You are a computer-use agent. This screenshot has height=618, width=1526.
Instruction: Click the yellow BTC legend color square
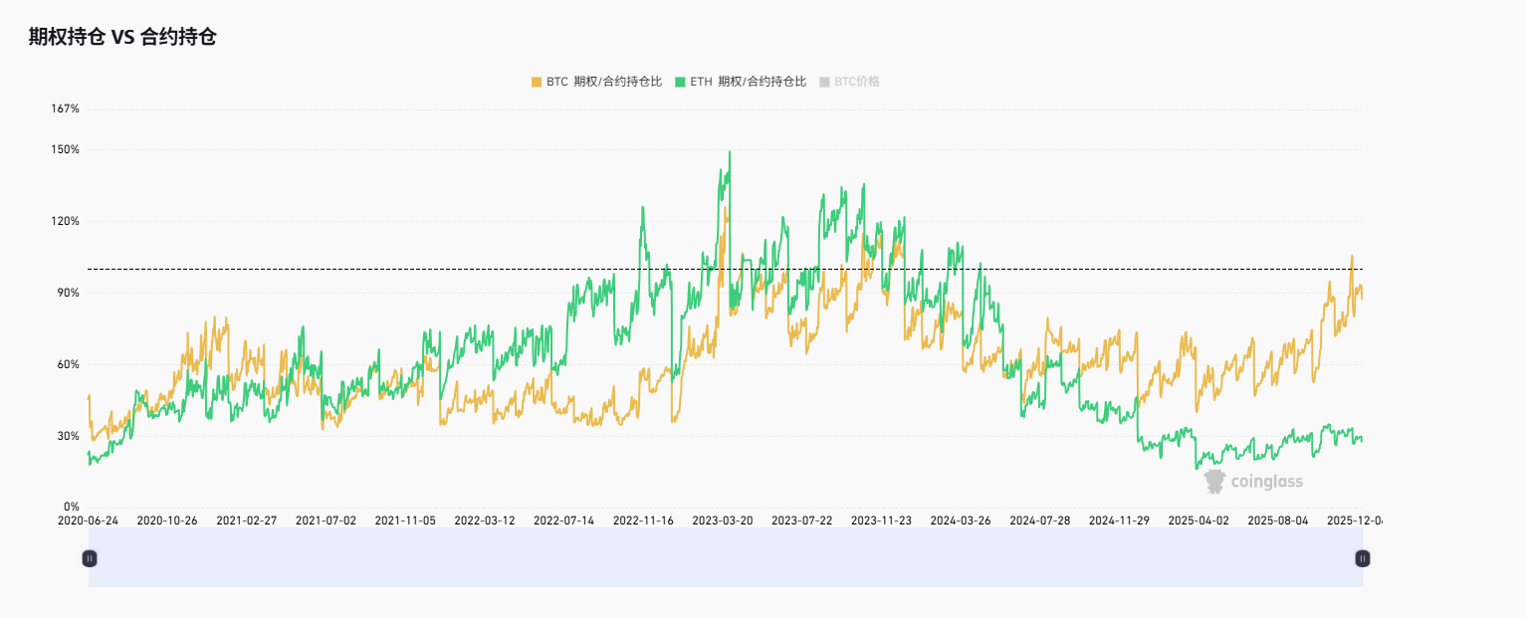537,82
